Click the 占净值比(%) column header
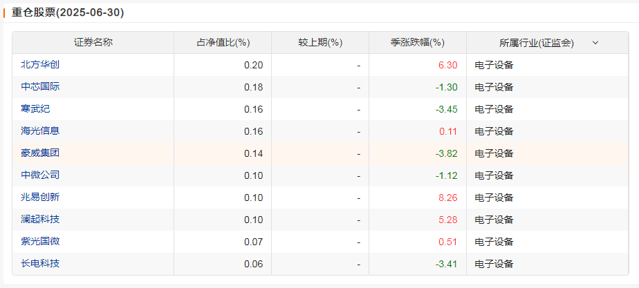 coord(223,43)
